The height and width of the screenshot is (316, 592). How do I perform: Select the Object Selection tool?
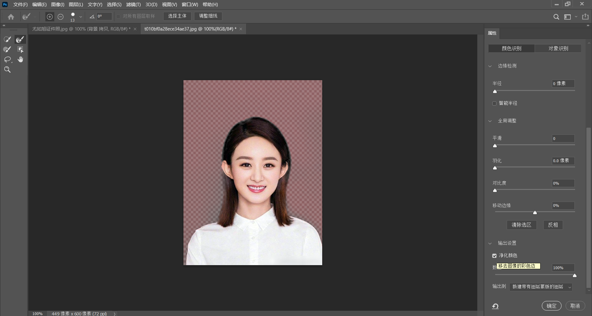[20, 49]
